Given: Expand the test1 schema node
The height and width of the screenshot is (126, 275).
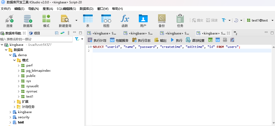Looking at the screenshot, I should pyautogui.click(x=18, y=96).
